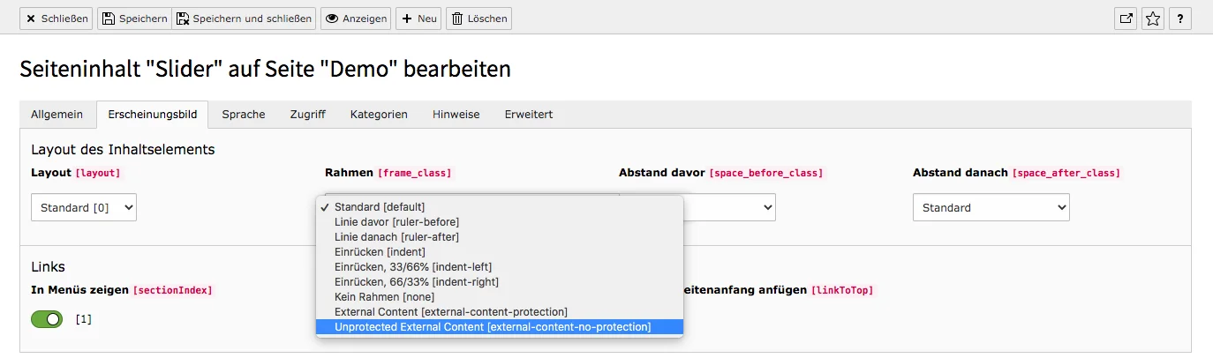The height and width of the screenshot is (358, 1213).
Task: Click the Layout [layout] field label
Action: click(75, 173)
